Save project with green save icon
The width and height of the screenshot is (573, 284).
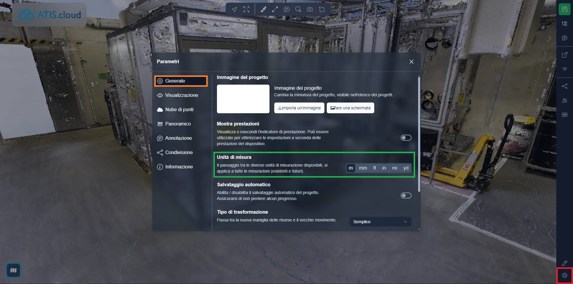point(564,9)
